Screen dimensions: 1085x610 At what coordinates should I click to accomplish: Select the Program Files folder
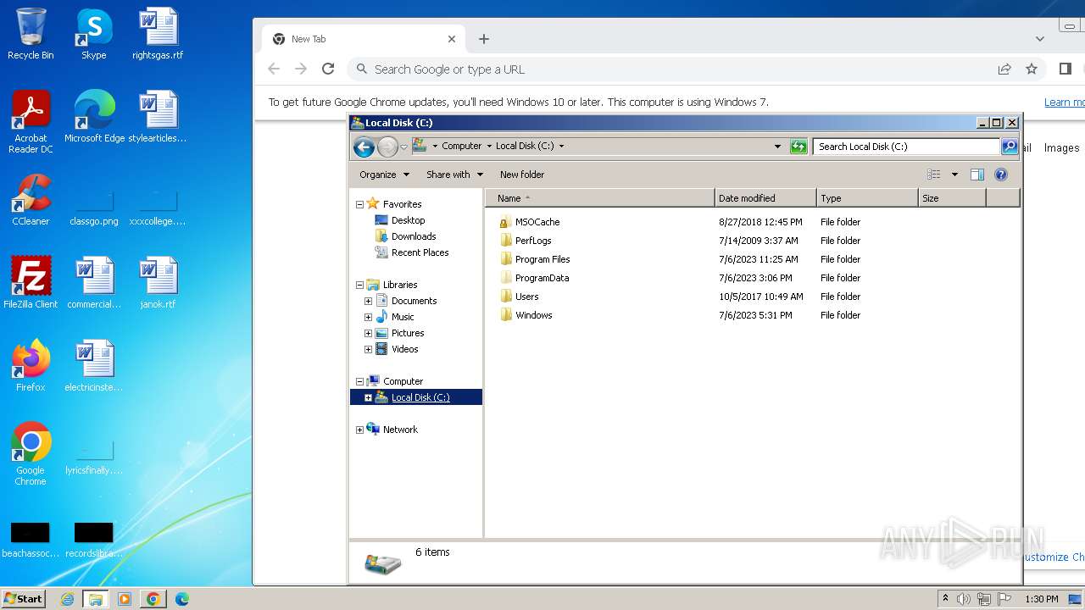pyautogui.click(x=542, y=259)
